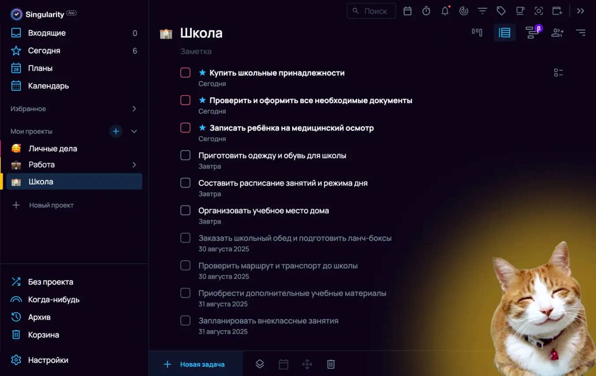Add project with plus next to Мои проекты
The height and width of the screenshot is (376, 596).
pyautogui.click(x=116, y=131)
